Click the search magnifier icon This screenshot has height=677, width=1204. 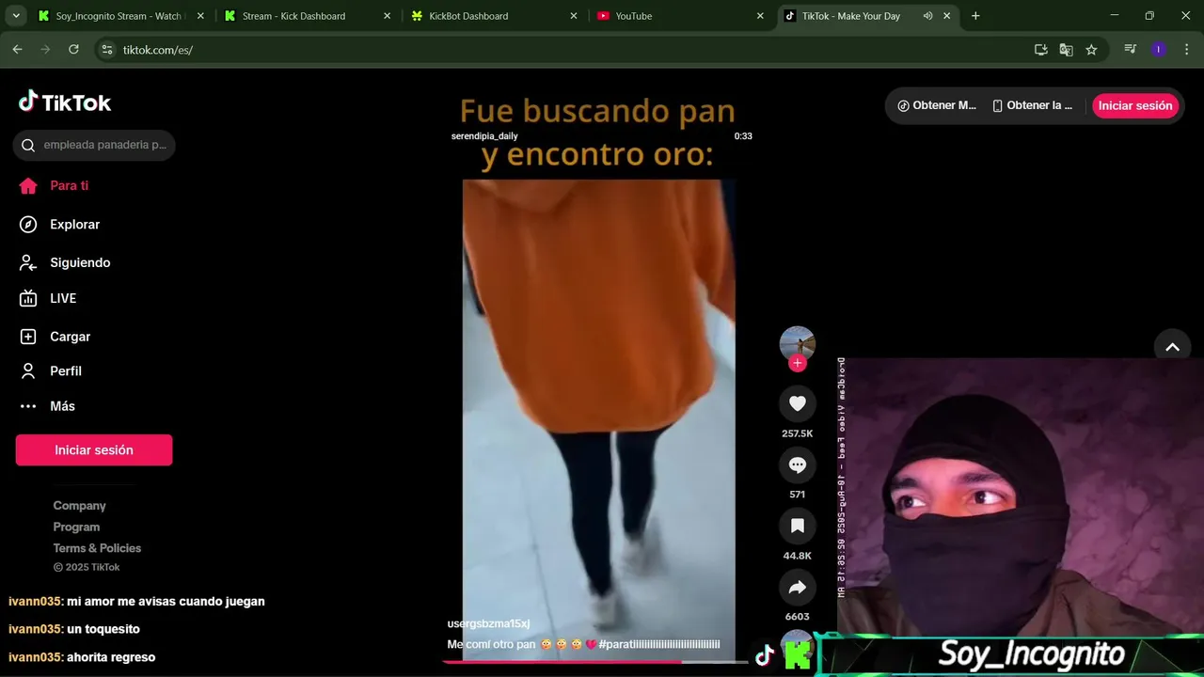(x=28, y=145)
